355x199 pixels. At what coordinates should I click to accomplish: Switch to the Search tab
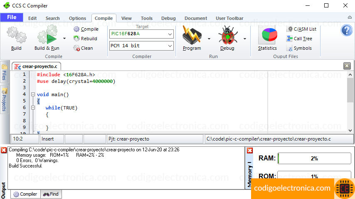point(52,18)
